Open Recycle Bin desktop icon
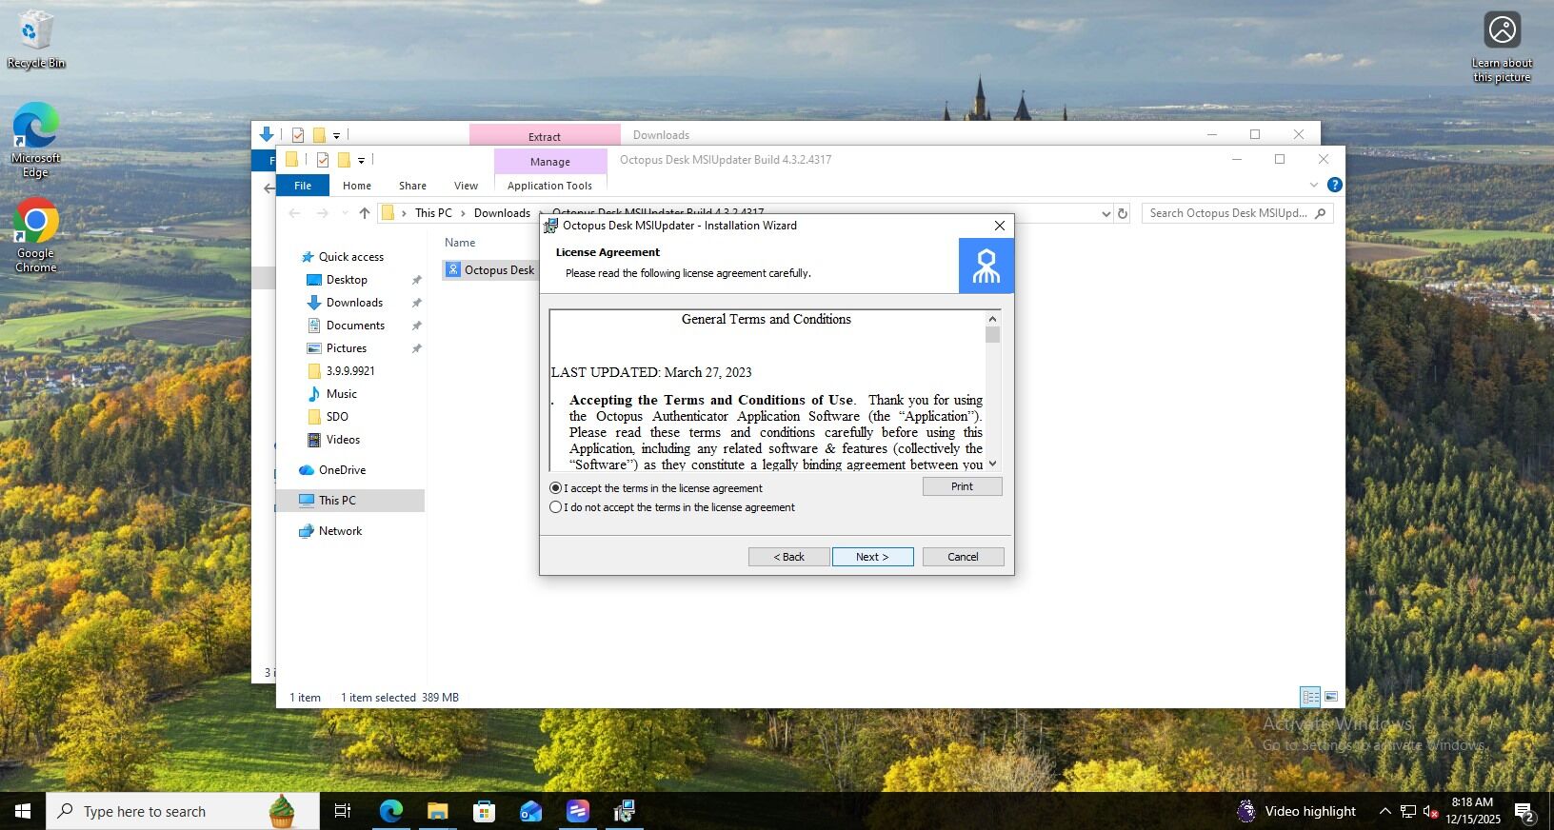This screenshot has height=830, width=1554. (x=36, y=39)
